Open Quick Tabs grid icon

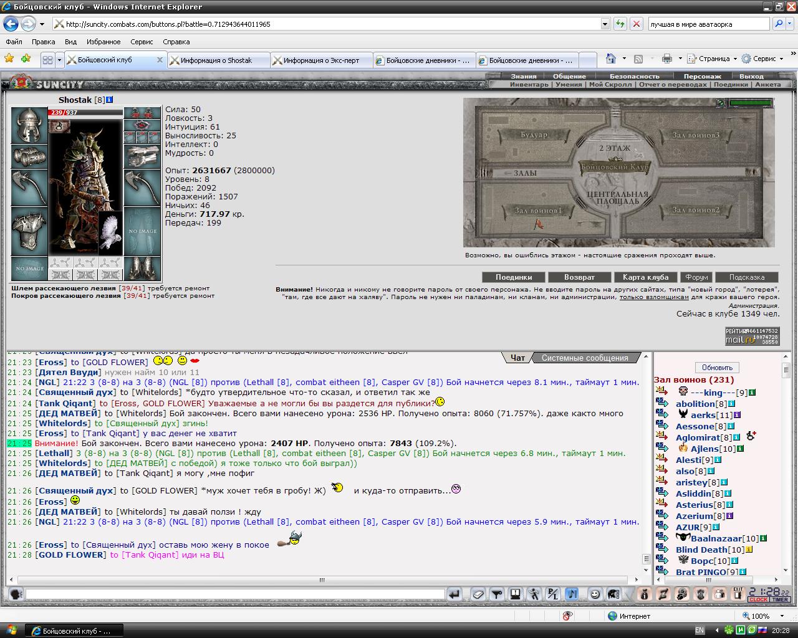[x=47, y=60]
